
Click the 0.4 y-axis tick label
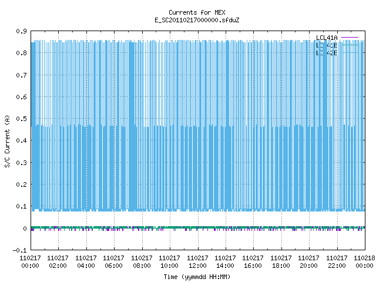[21, 140]
